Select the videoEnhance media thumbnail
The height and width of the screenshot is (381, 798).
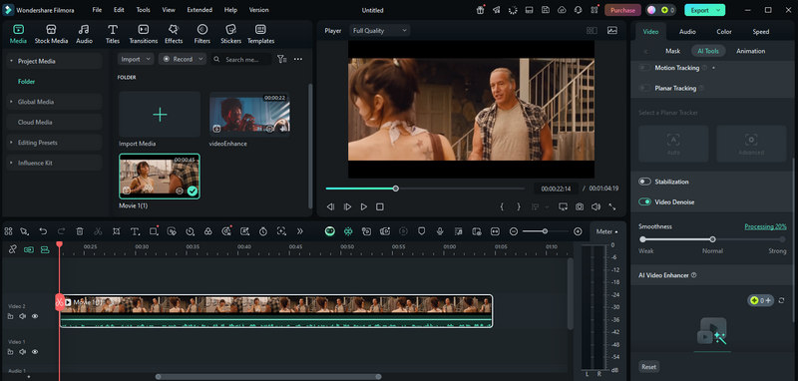pyautogui.click(x=250, y=114)
